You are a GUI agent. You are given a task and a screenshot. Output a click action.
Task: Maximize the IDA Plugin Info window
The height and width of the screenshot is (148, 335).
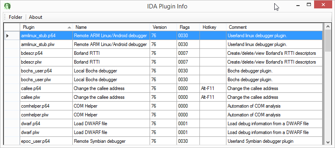(309, 4)
